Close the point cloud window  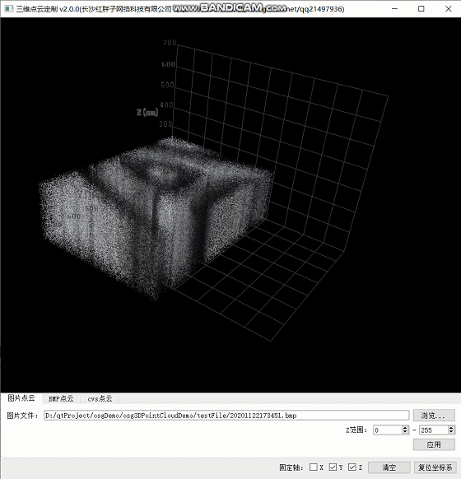448,9
